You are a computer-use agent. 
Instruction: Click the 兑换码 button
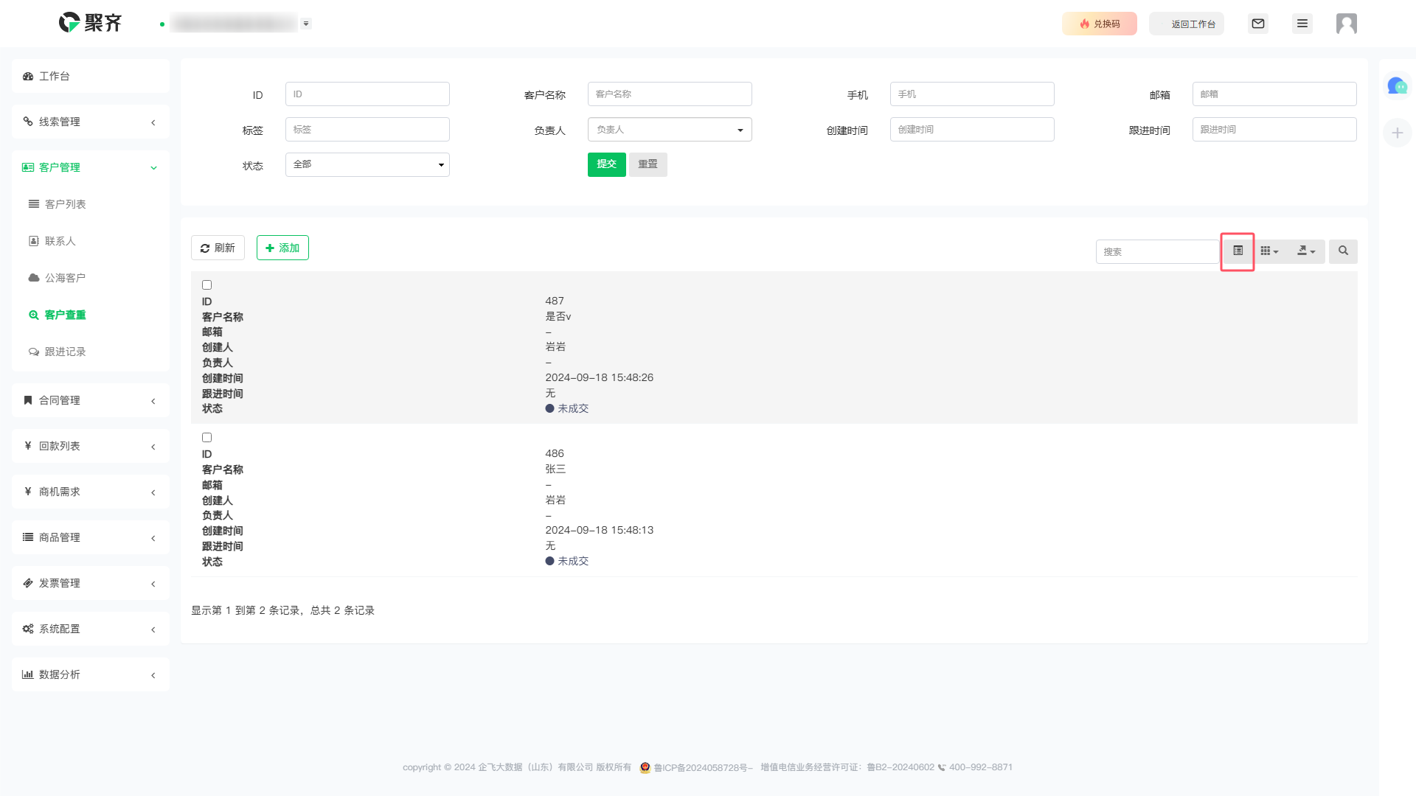click(x=1099, y=24)
